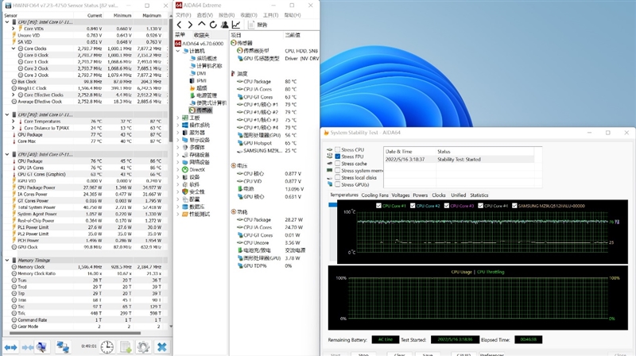The width and height of the screenshot is (636, 356).
Task: Click HWiNFO blue X close sensors icon
Action: (x=162, y=347)
